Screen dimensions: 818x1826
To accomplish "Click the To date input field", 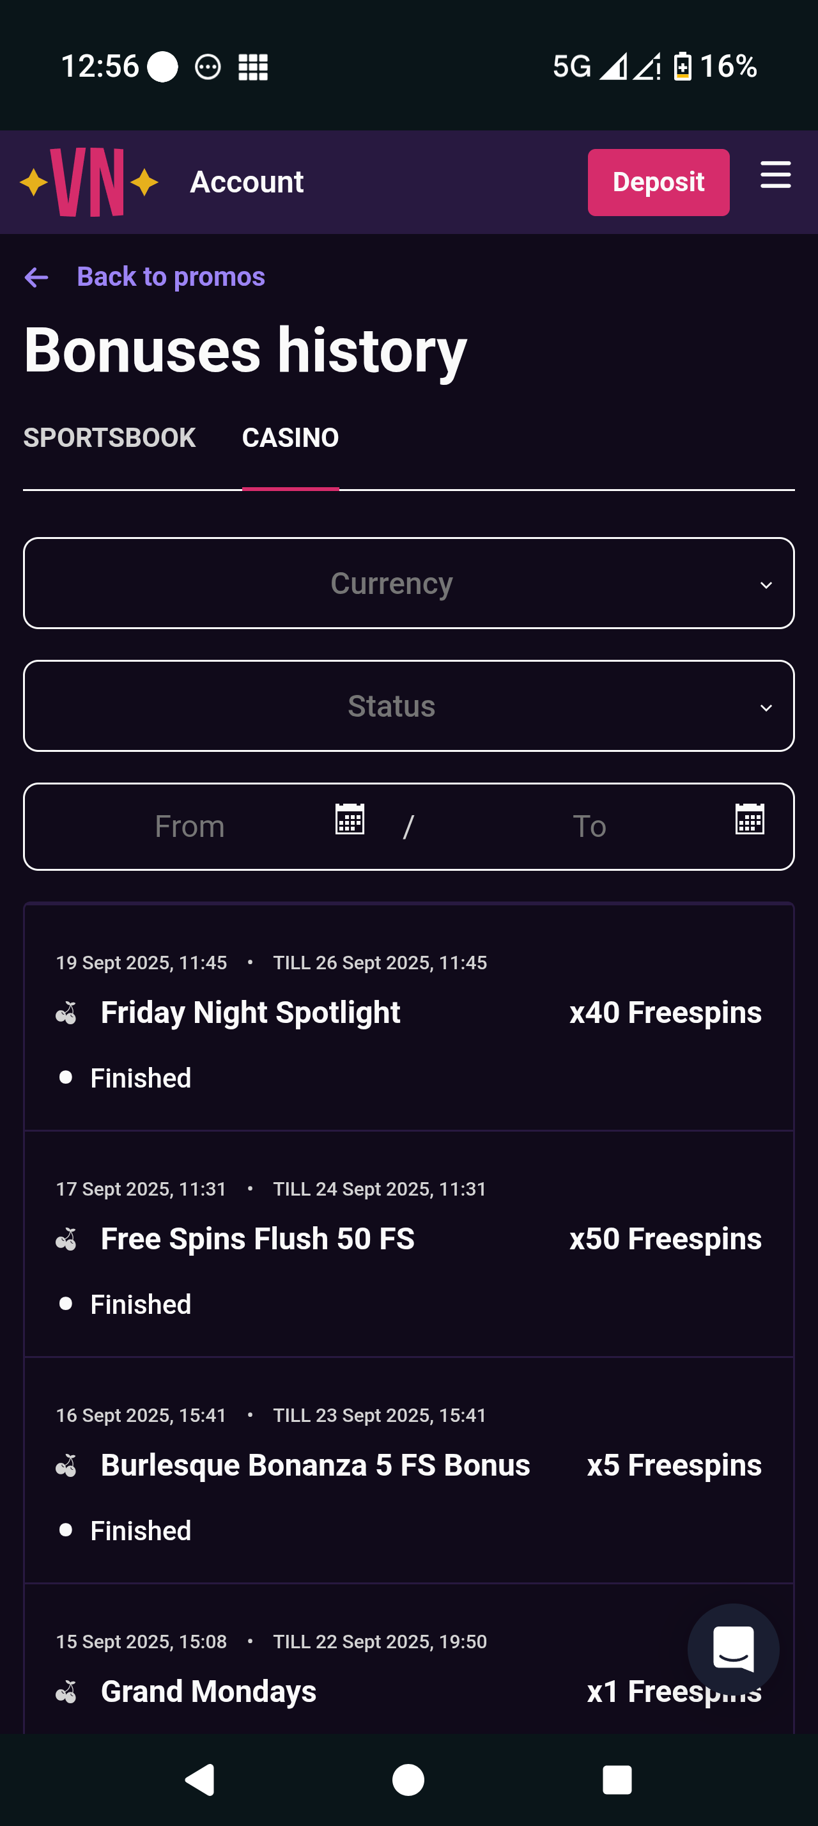I will tap(589, 827).
